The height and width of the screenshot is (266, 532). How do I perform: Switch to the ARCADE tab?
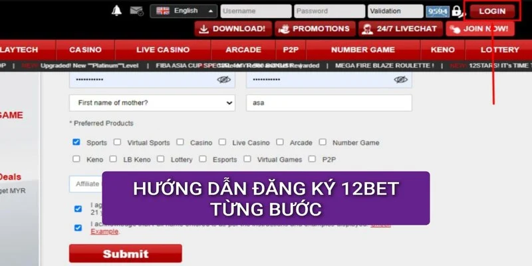pos(243,50)
